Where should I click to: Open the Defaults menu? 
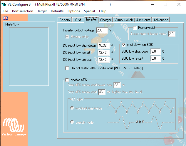pyautogui.click(x=57, y=11)
